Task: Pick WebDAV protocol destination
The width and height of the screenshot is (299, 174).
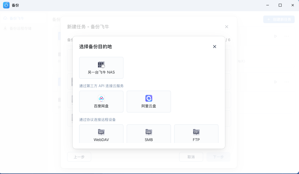Action: (x=101, y=134)
